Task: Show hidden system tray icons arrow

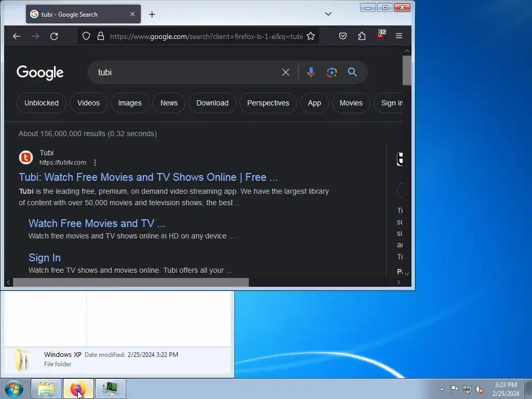Action: click(442, 389)
